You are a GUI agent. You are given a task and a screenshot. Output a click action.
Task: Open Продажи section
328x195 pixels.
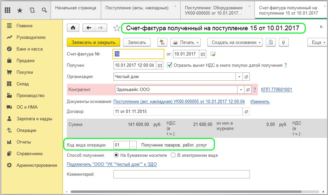click(x=26, y=60)
